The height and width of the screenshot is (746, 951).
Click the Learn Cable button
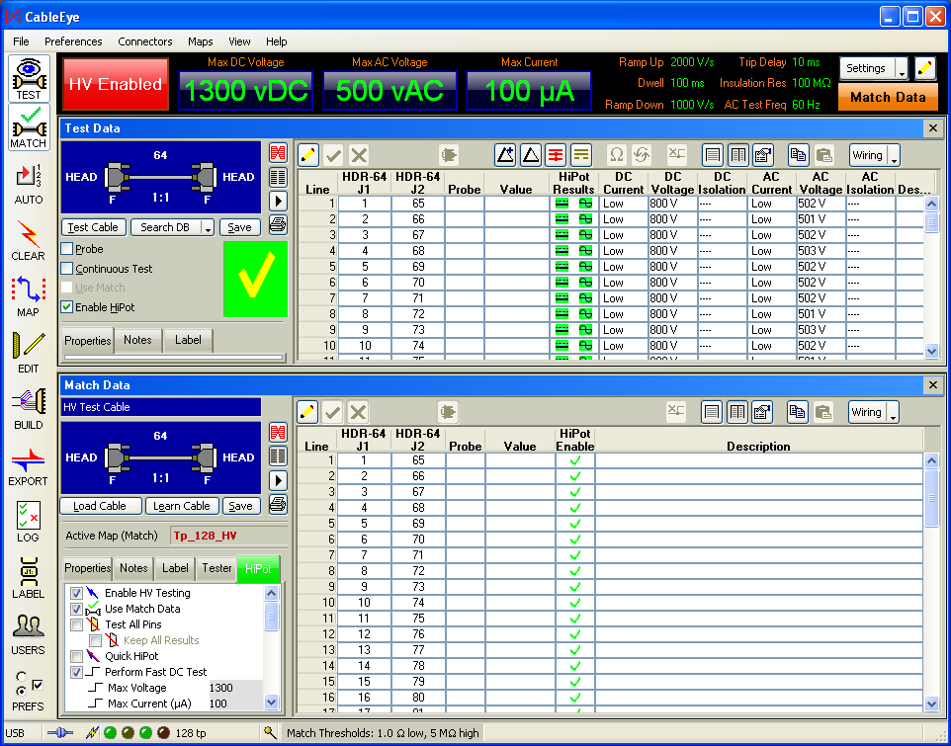[x=181, y=506]
